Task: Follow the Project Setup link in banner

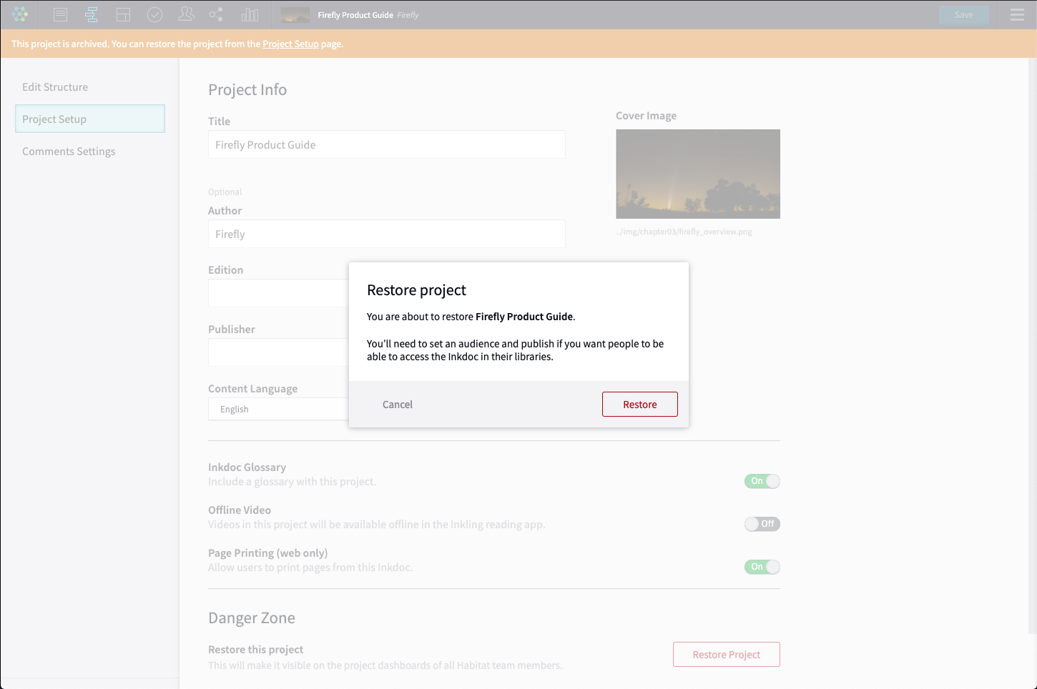Action: [290, 44]
